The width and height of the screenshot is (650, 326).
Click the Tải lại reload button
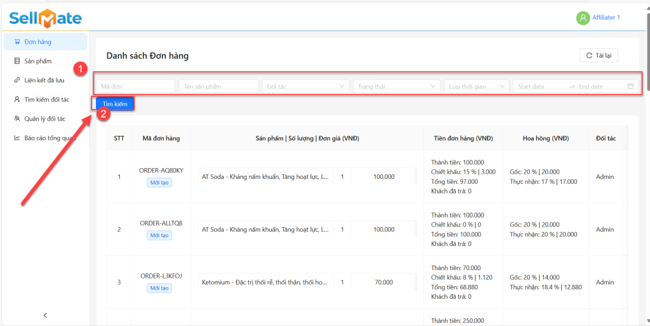coord(598,56)
